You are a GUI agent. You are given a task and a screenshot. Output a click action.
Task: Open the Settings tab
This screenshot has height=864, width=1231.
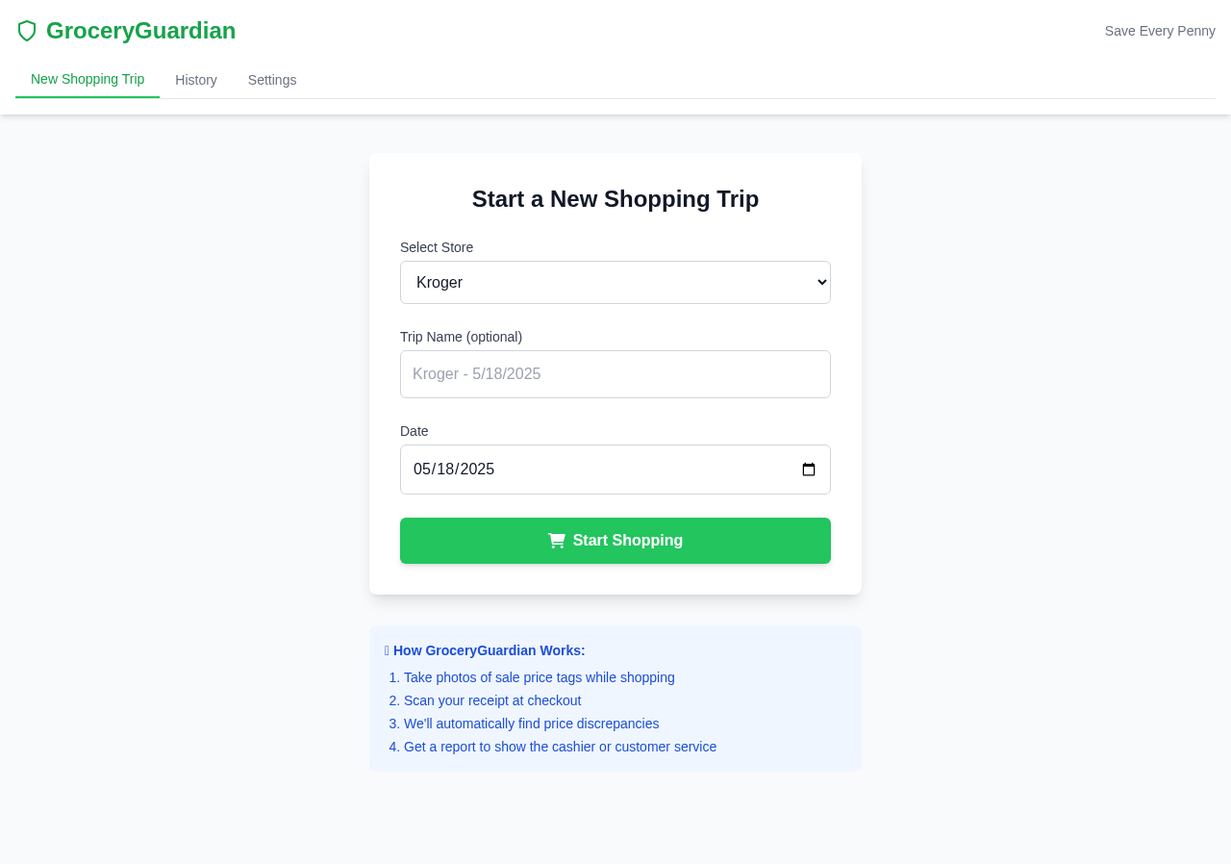pos(271,79)
